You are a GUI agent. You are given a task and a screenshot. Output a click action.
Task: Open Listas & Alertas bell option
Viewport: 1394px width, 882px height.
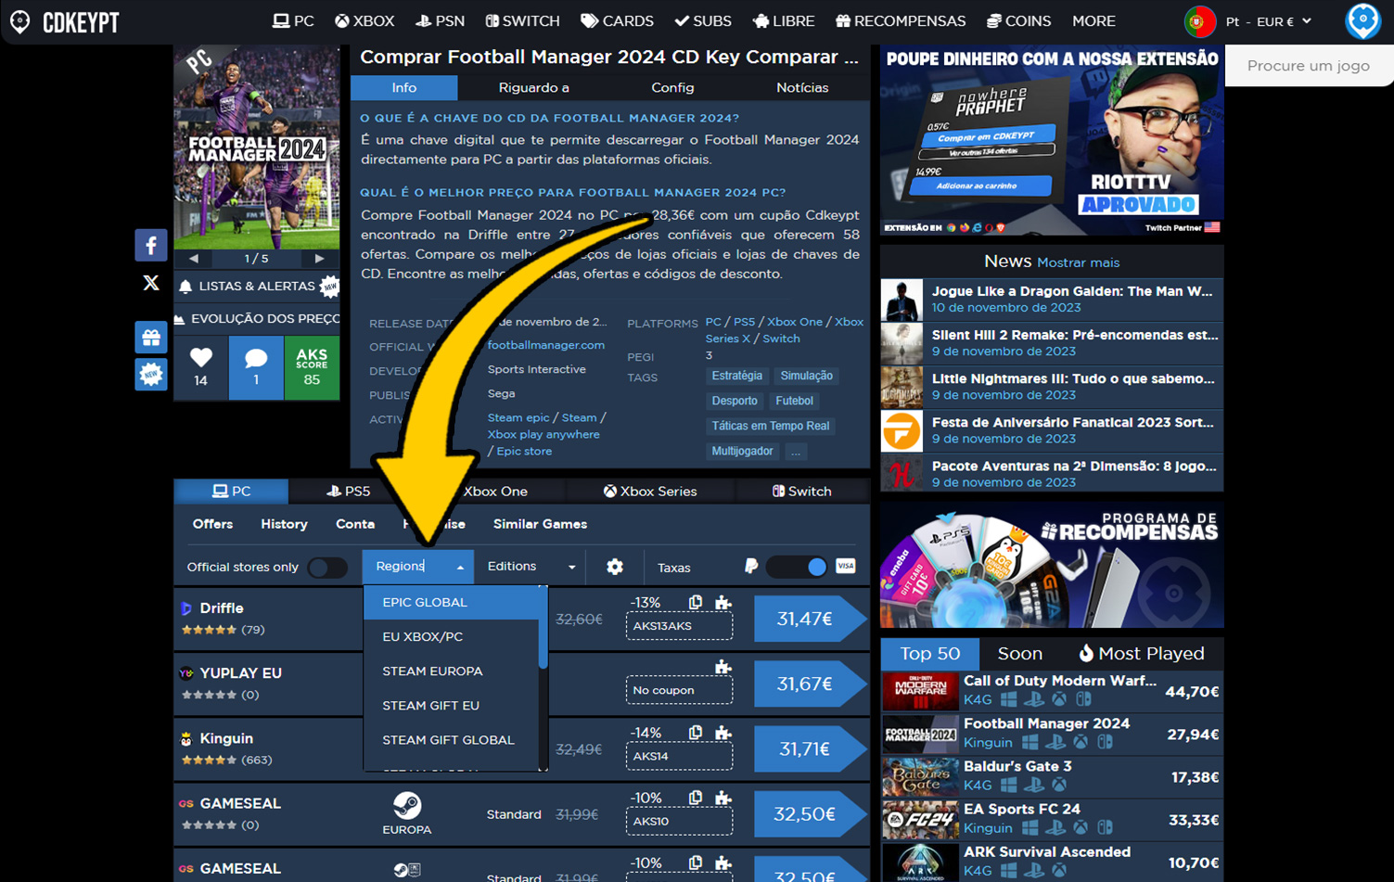(x=256, y=287)
